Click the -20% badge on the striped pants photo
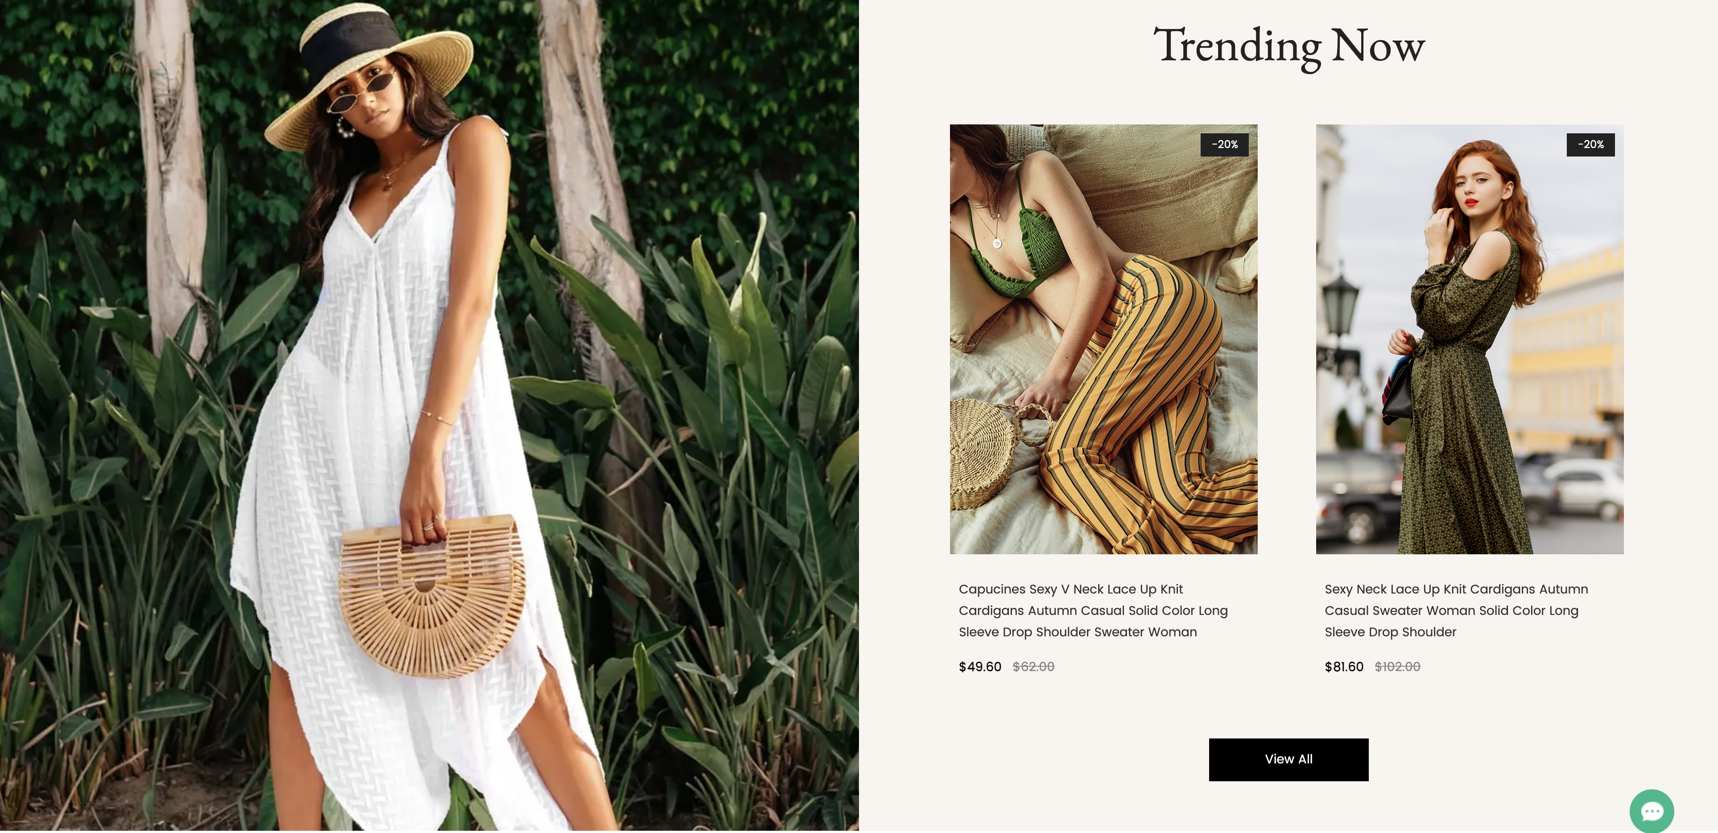Screen dimensions: 1718x833 pyautogui.click(x=1224, y=145)
